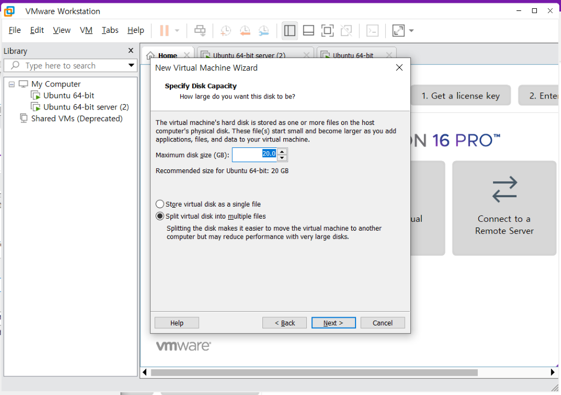Close the Ubuntu 64-bit server (2) tab
Image resolution: width=561 pixels, height=395 pixels.
[306, 55]
